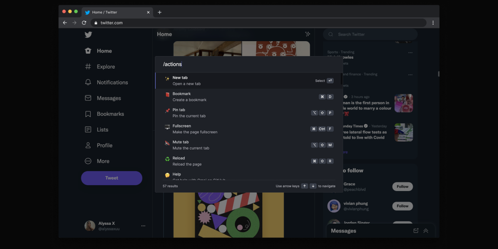Follow vivian phung
498x249 pixels.
402,206
